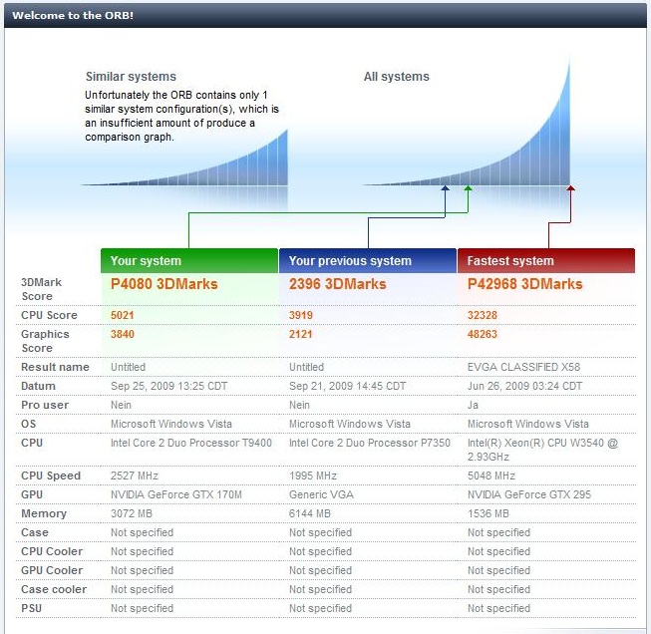The width and height of the screenshot is (651, 634).
Task: Click the 'P42968 3DMarks' fastest score
Action: point(524,284)
